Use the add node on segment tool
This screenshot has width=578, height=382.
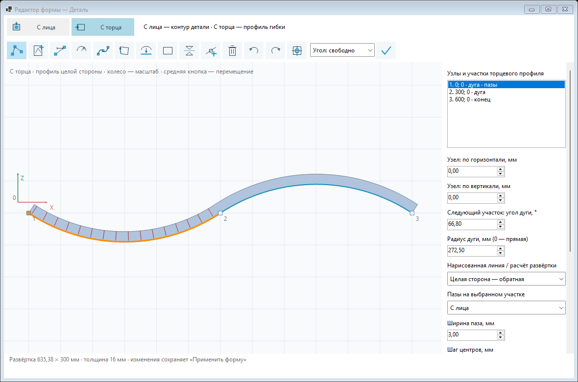(211, 50)
